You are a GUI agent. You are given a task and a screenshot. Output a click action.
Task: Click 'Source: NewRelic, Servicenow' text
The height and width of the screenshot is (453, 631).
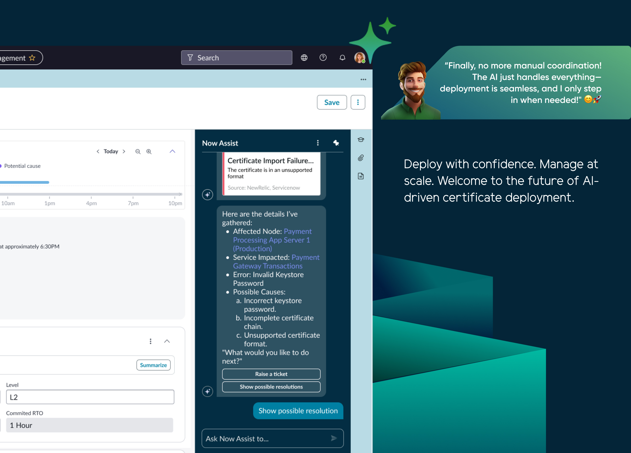[x=264, y=188]
